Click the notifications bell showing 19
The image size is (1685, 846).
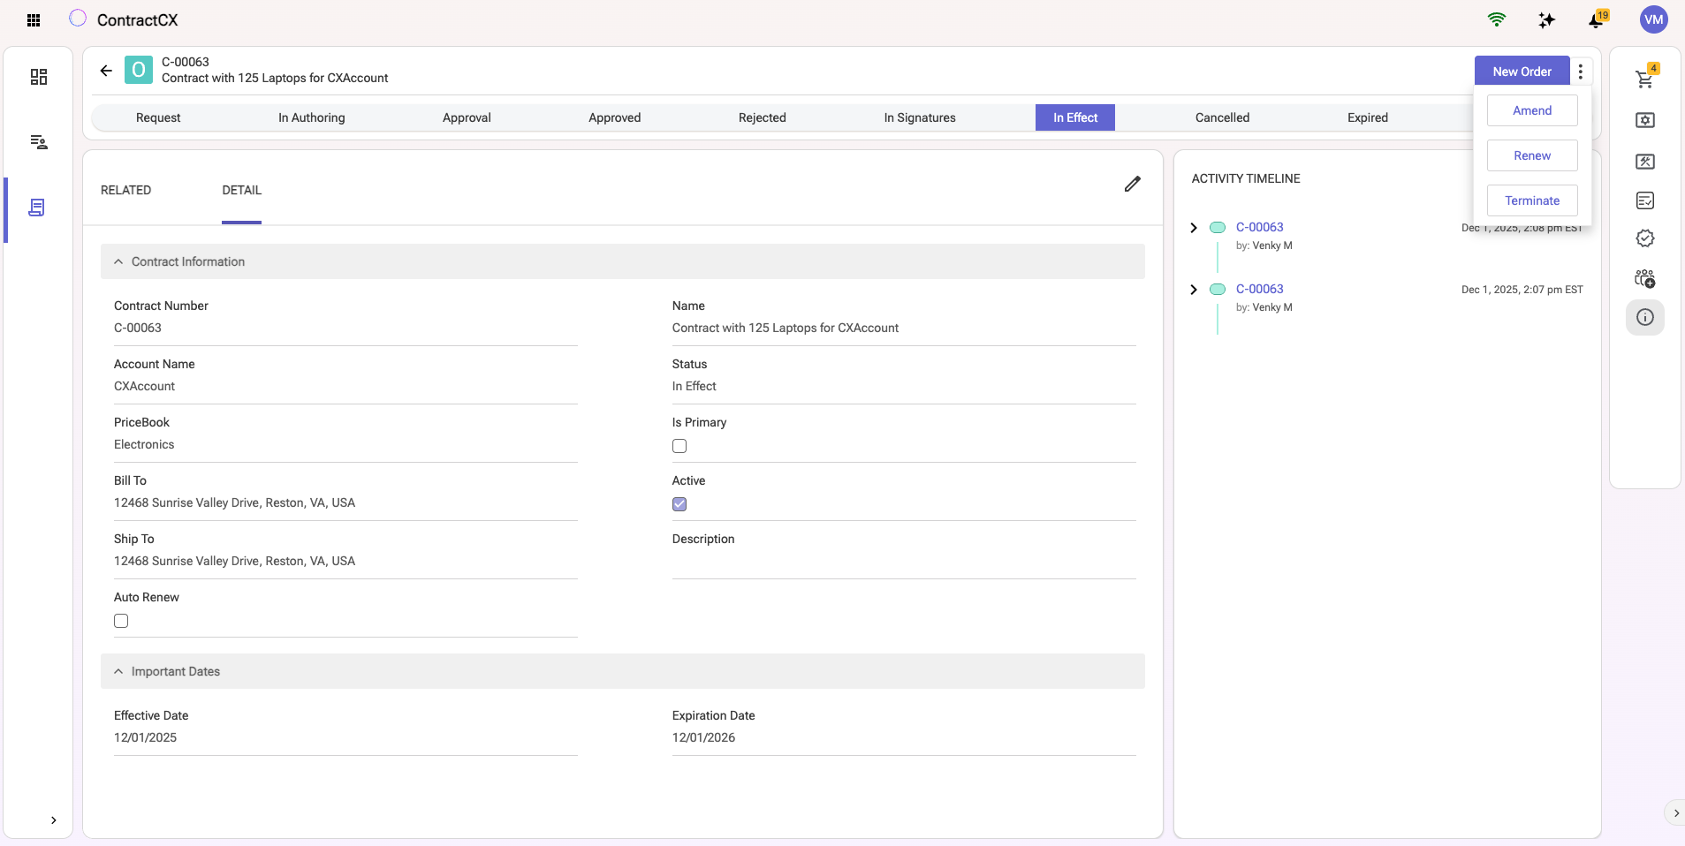[x=1596, y=19]
